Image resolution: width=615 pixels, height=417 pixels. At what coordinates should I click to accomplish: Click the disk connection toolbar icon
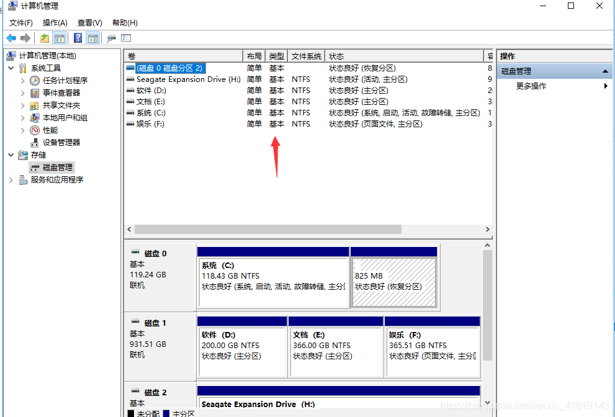[x=111, y=38]
